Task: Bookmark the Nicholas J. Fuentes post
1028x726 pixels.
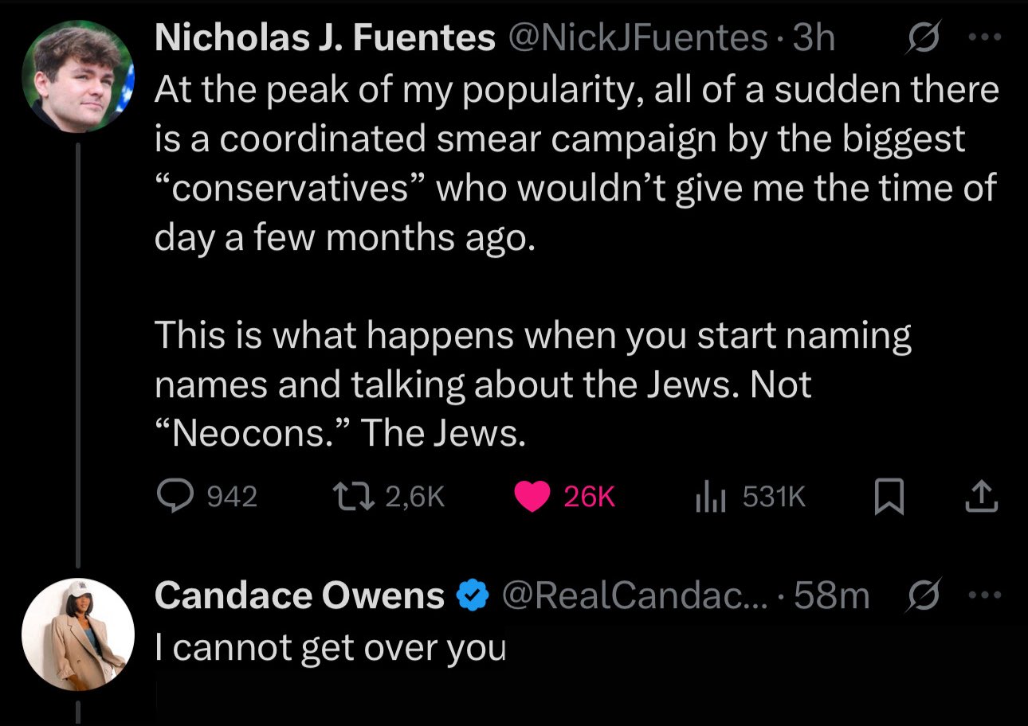Action: (x=887, y=497)
